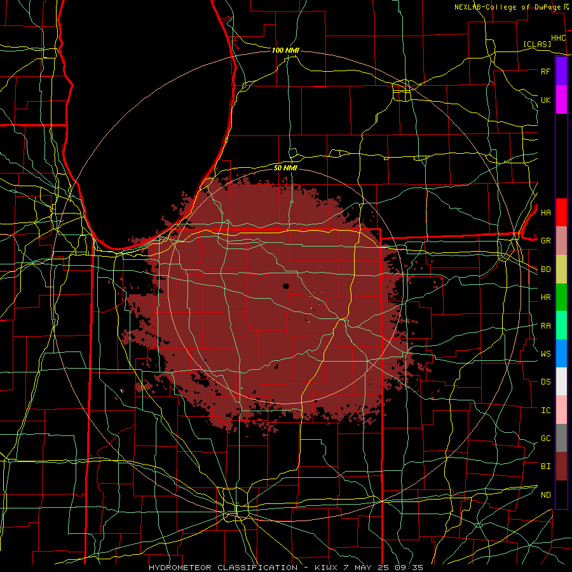Click the RA legend label
The height and width of the screenshot is (572, 572).
coord(545,326)
